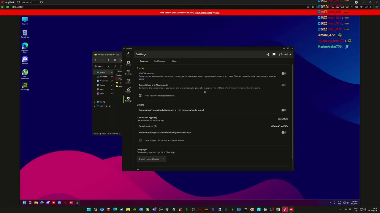Toggle Game filters and Photo mode switch
This screenshot has height=213, width=380.
[x=284, y=85]
